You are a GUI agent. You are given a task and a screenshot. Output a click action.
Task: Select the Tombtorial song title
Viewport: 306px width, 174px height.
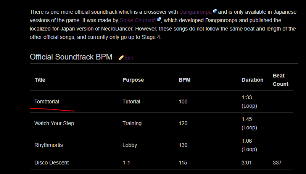[47, 101]
